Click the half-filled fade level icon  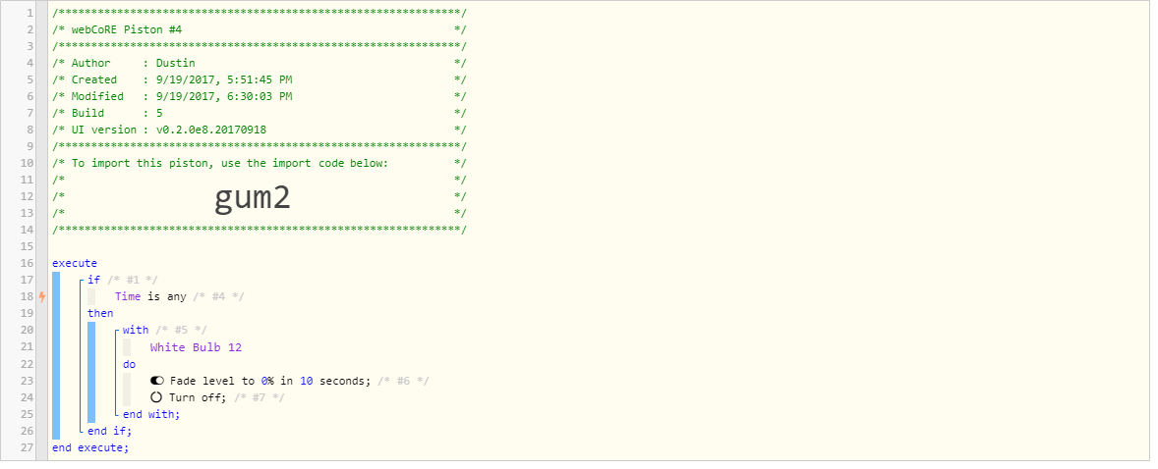tap(156, 382)
